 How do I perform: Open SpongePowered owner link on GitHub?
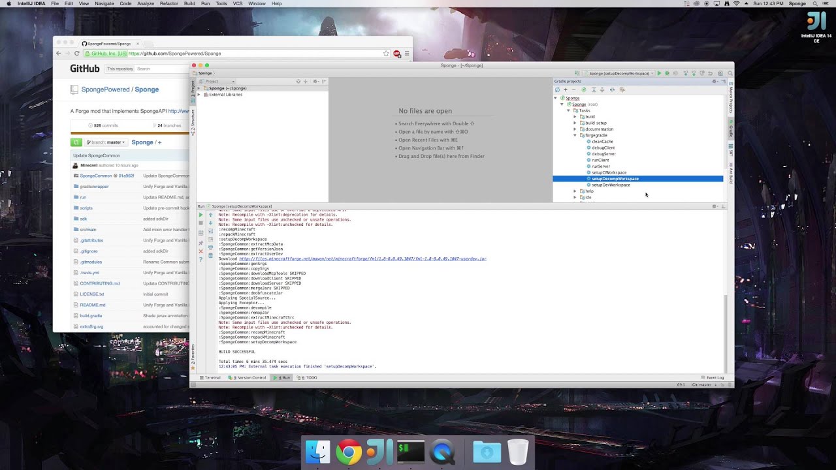(106, 89)
